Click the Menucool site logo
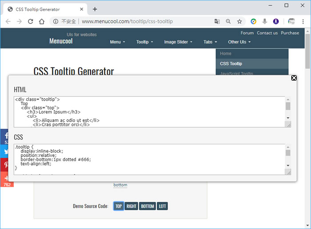The height and width of the screenshot is (229, 311). 61,41
